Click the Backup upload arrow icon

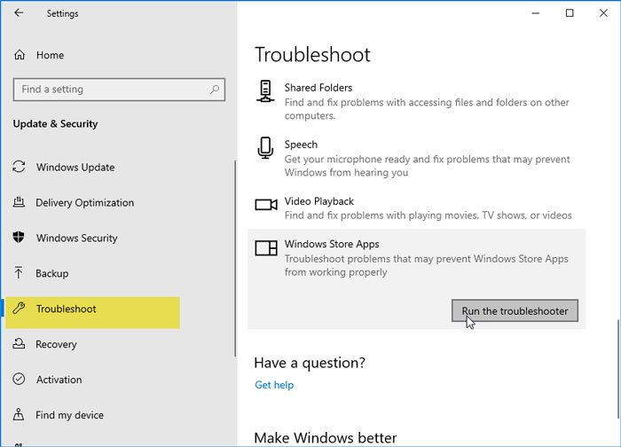coord(19,273)
